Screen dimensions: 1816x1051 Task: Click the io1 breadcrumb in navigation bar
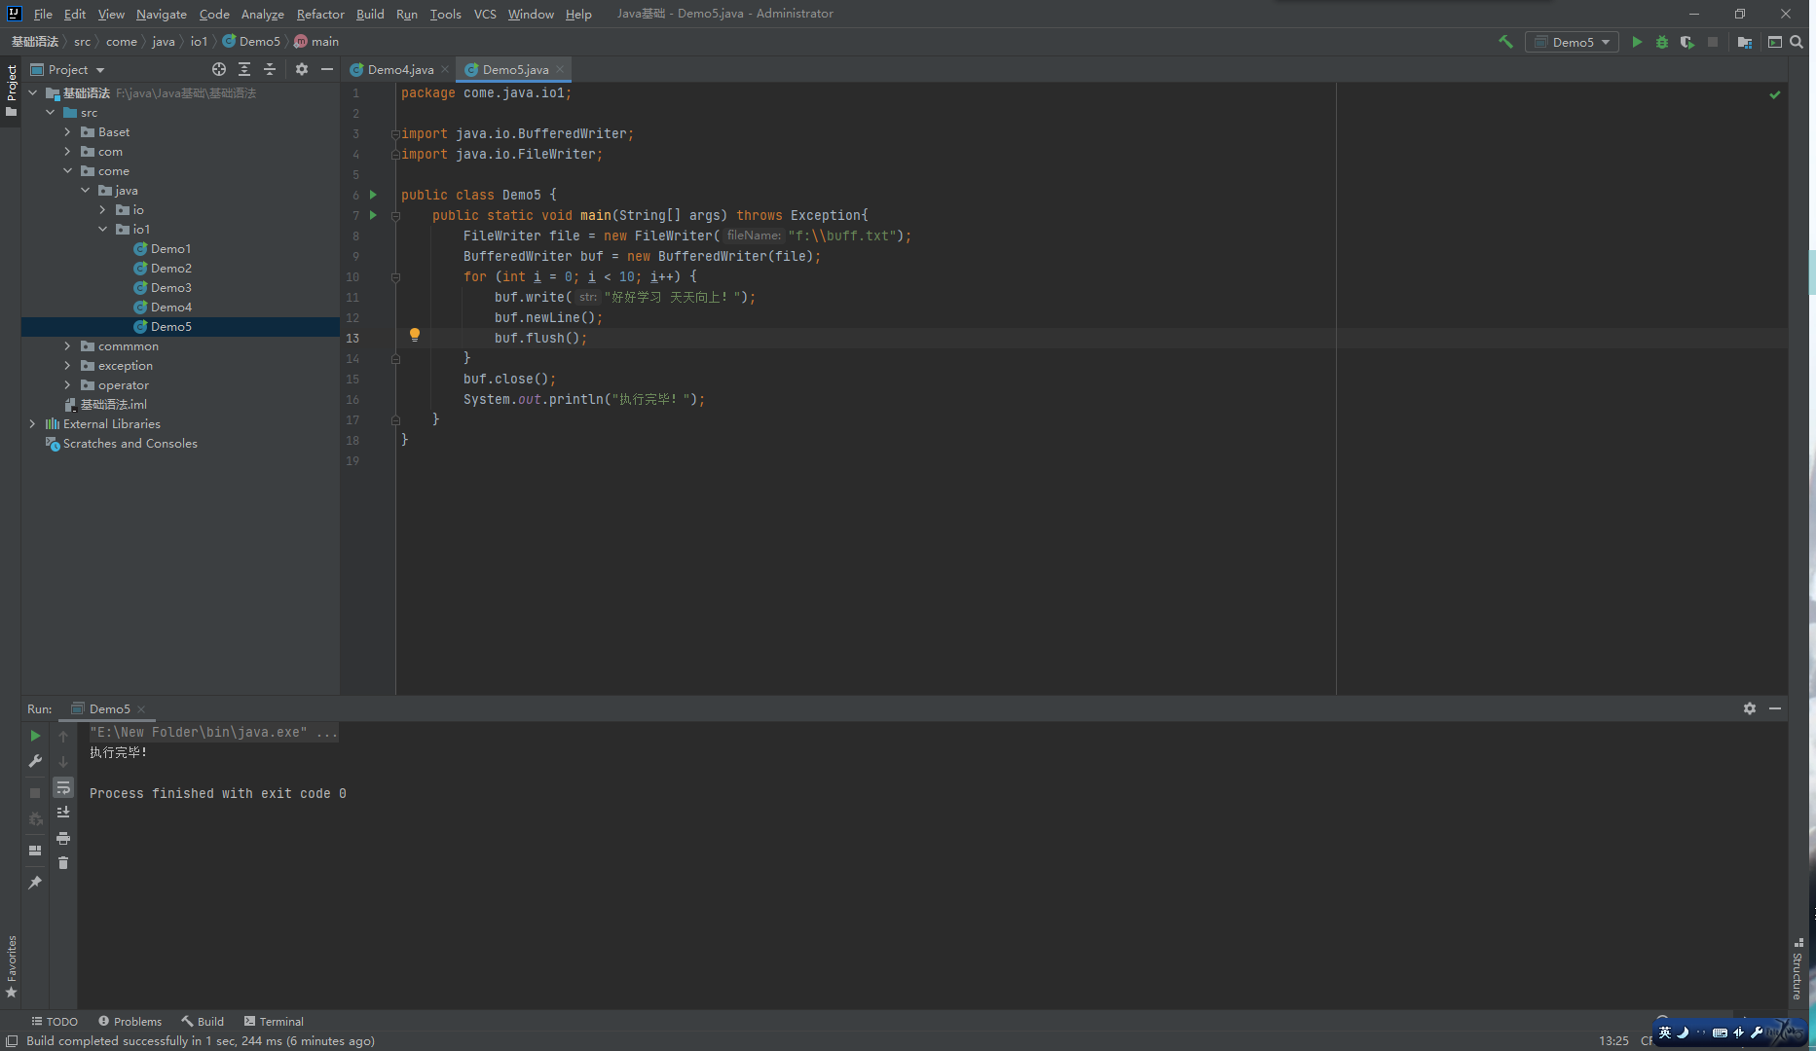tap(199, 42)
